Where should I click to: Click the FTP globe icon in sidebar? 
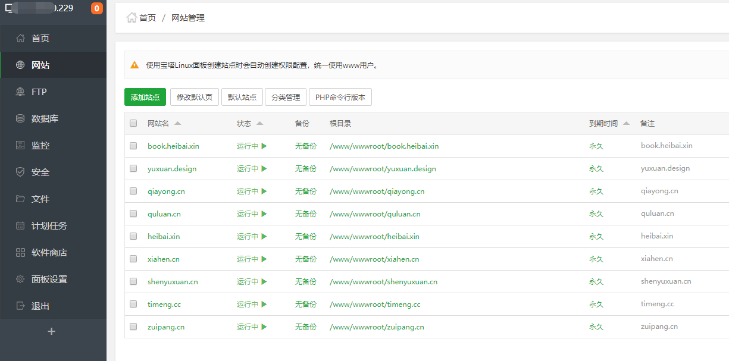[20, 92]
